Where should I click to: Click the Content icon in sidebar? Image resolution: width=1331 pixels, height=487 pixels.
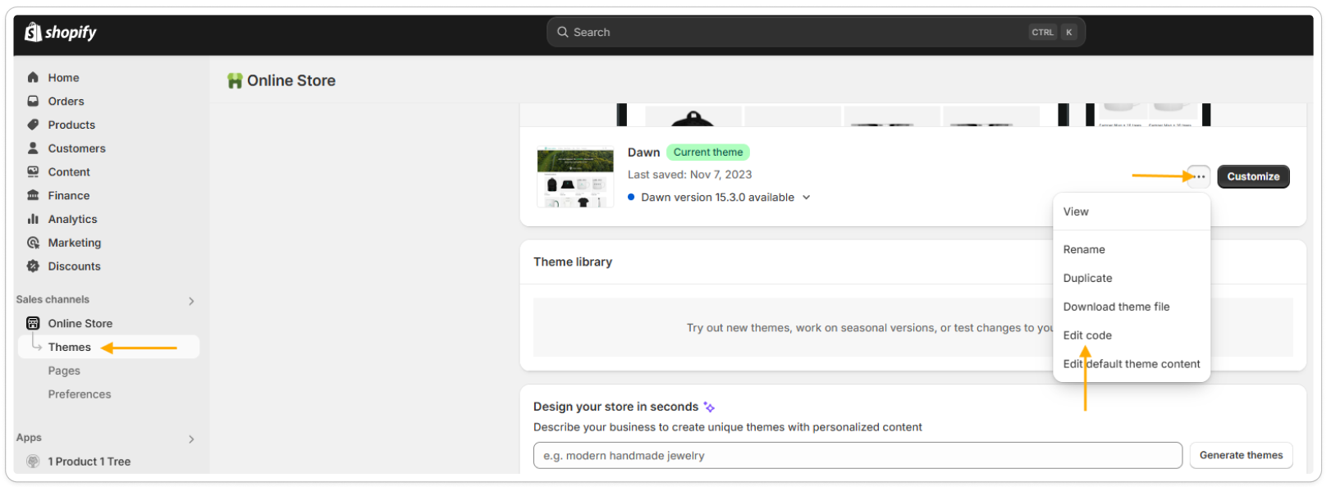pyautogui.click(x=33, y=172)
